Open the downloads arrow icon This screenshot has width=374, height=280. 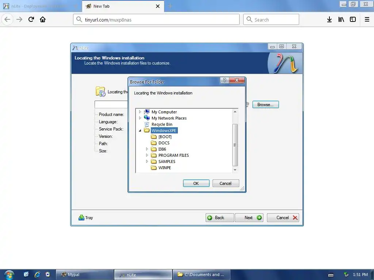329,20
